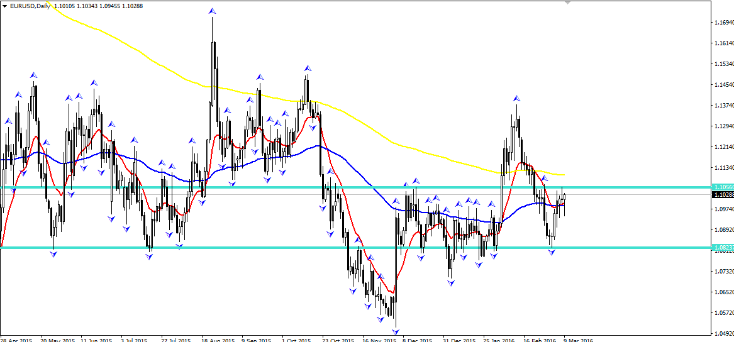The height and width of the screenshot is (342, 734).
Task: Click the 1.05720 price axis label
Action: click(x=724, y=312)
